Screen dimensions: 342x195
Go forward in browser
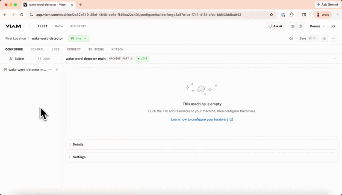pos(13,15)
